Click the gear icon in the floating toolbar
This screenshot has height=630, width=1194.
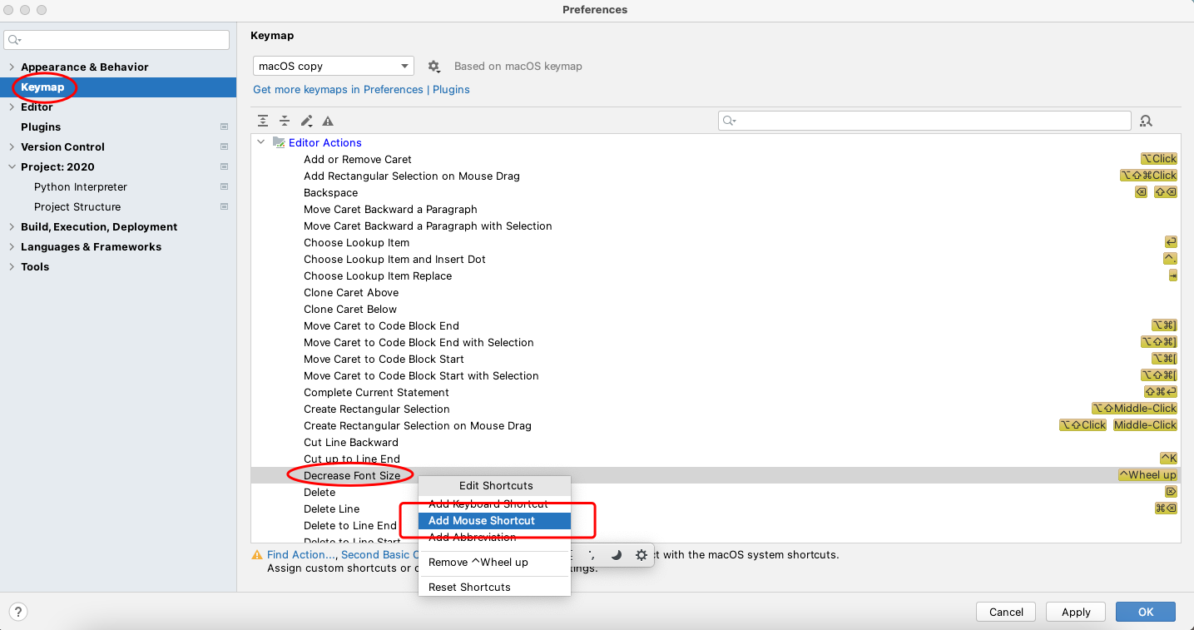coord(642,555)
